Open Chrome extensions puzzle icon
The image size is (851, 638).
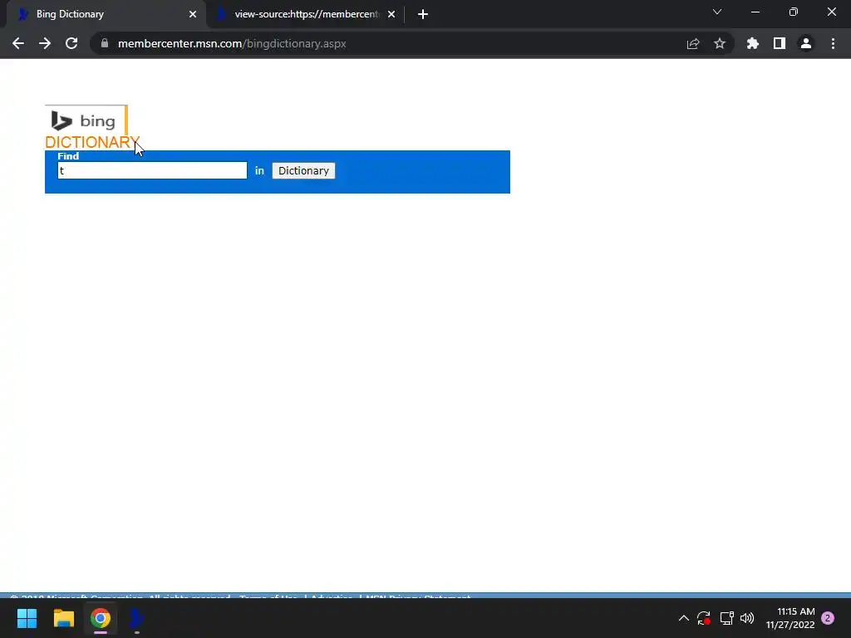(x=753, y=43)
